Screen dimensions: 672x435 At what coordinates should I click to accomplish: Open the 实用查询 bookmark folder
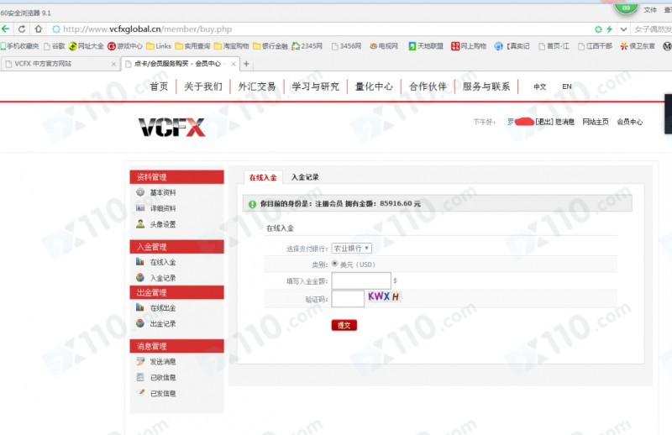pyautogui.click(x=192, y=46)
